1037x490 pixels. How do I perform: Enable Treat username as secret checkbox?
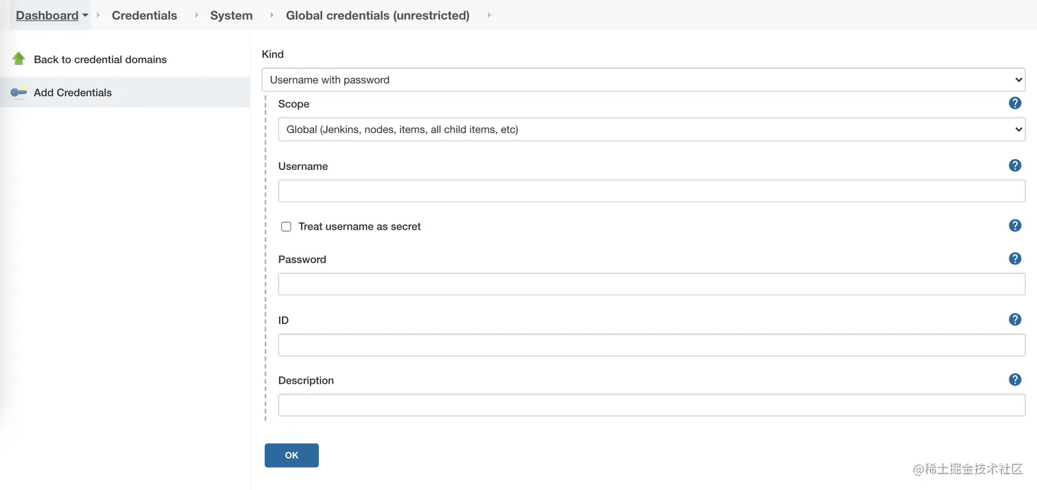pos(286,227)
